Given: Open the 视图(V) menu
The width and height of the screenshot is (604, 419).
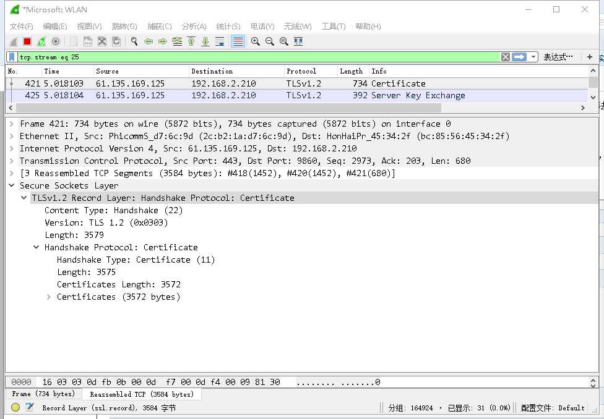Looking at the screenshot, I should click(x=89, y=26).
